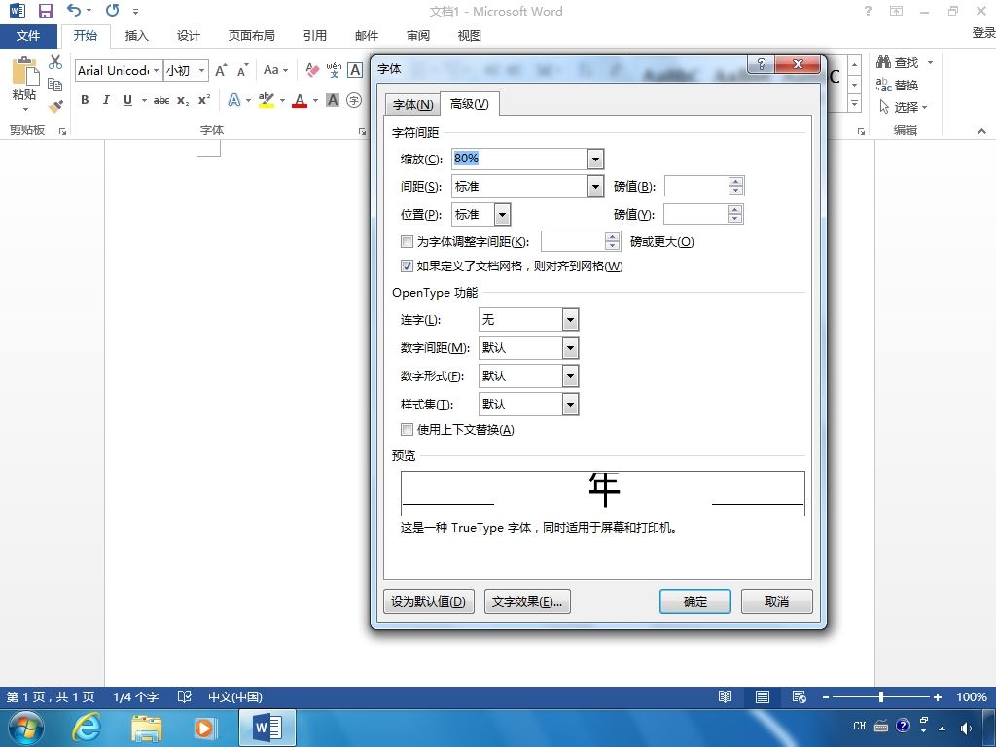
Task: Click 登录 sign-in link
Action: [983, 33]
